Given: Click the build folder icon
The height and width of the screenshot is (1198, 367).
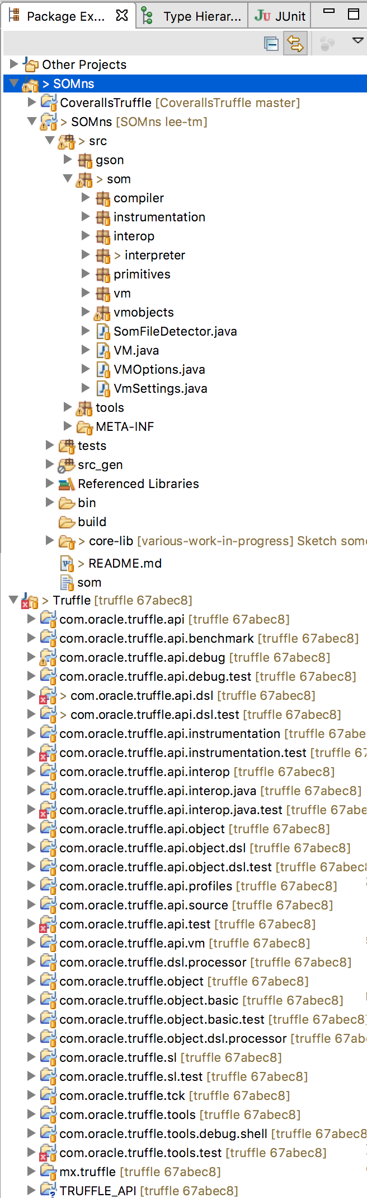Looking at the screenshot, I should [x=67, y=522].
